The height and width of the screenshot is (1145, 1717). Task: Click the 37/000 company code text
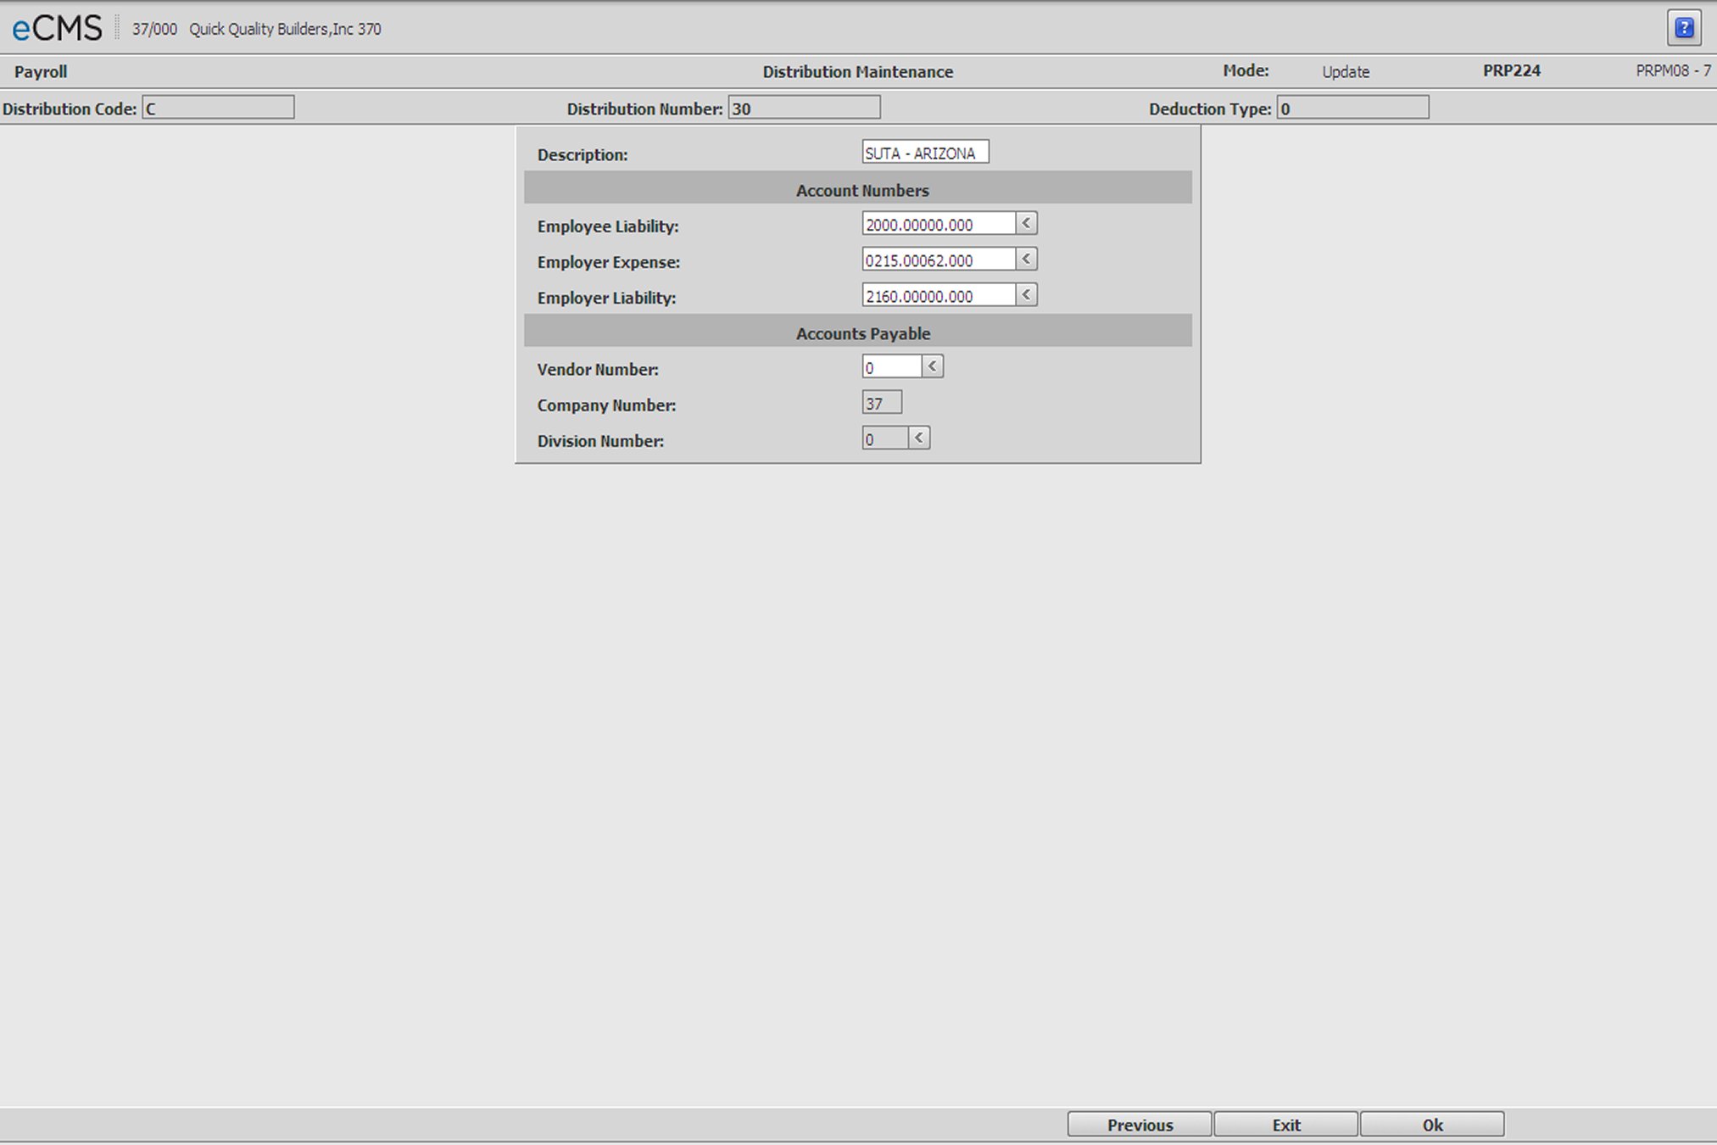(154, 29)
